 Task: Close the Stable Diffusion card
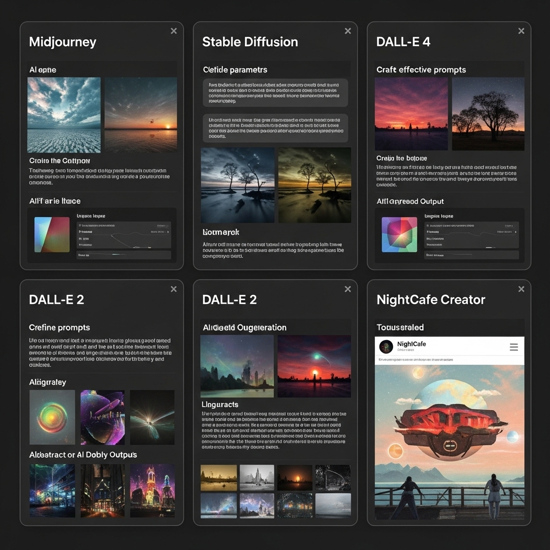coord(348,31)
